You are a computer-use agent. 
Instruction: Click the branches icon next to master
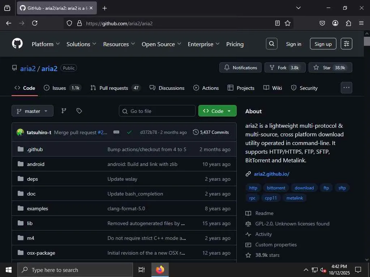(64, 111)
